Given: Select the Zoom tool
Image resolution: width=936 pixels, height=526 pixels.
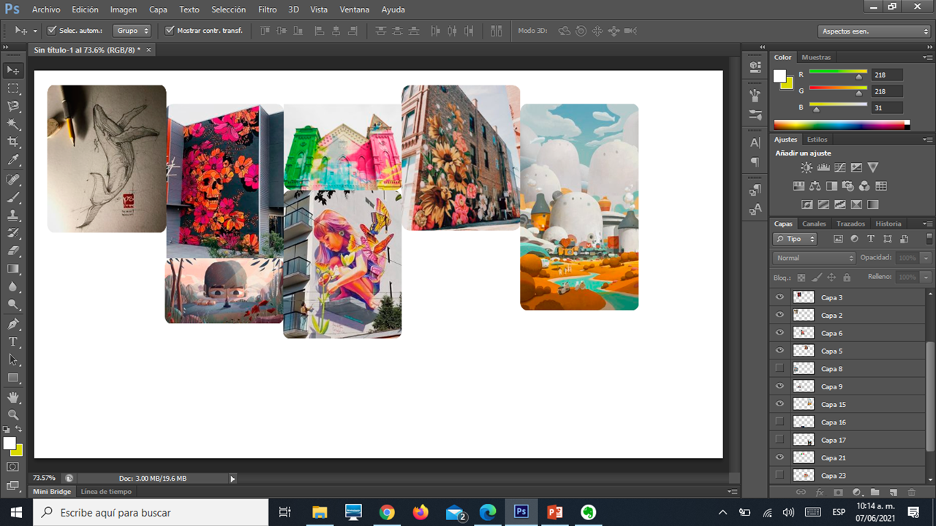Looking at the screenshot, I should [13, 415].
